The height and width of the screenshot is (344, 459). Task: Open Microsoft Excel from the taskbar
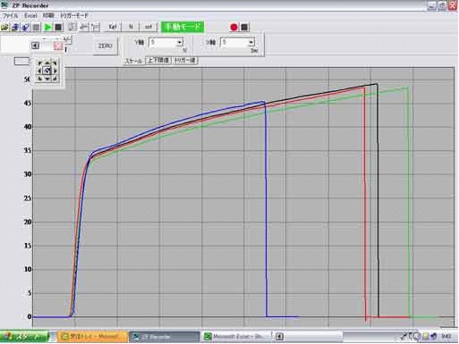click(x=235, y=337)
